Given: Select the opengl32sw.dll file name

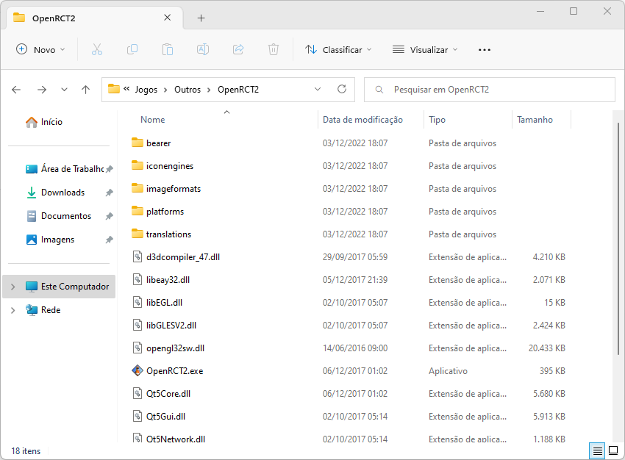Looking at the screenshot, I should click(176, 348).
